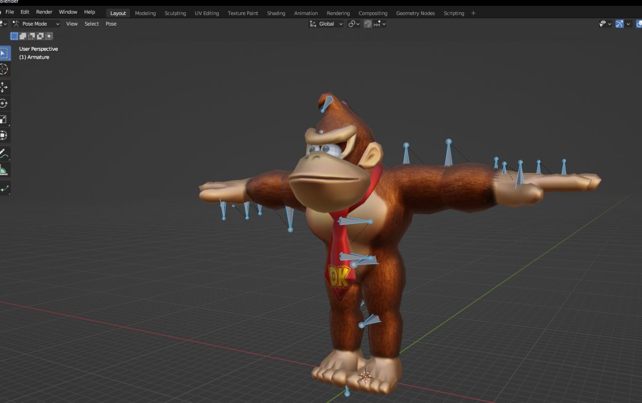Open the object visibility dropdown
The width and height of the screenshot is (642, 403).
click(x=605, y=24)
